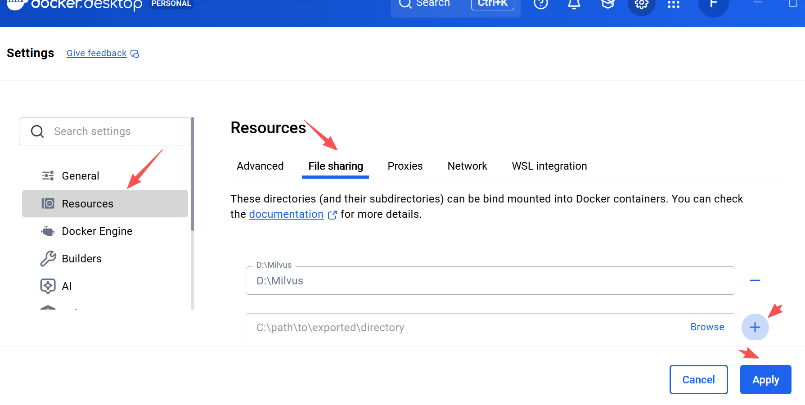Click the Docker Engine icon
The image size is (805, 405).
(x=48, y=231)
